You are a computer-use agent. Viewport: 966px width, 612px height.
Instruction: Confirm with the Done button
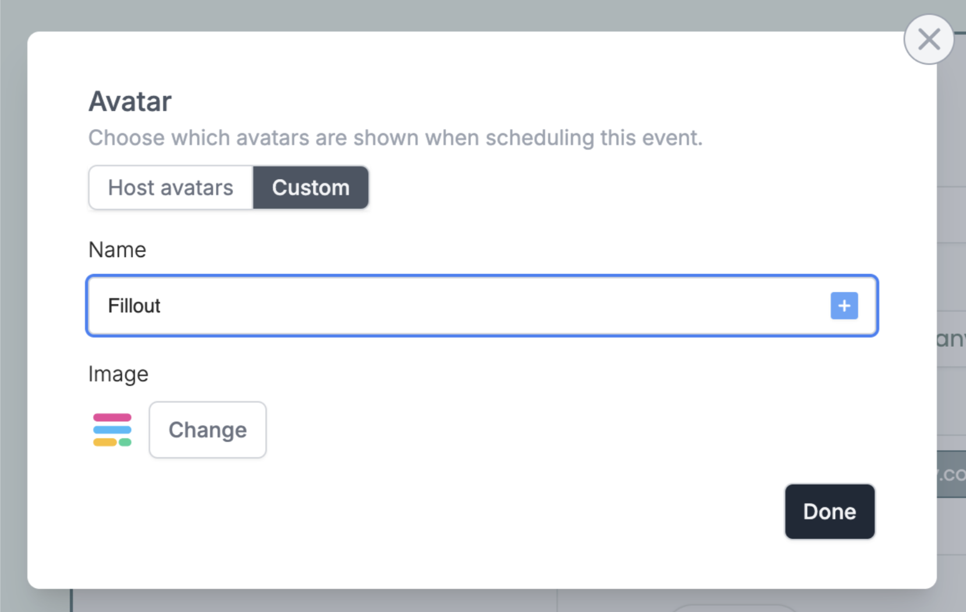(829, 511)
